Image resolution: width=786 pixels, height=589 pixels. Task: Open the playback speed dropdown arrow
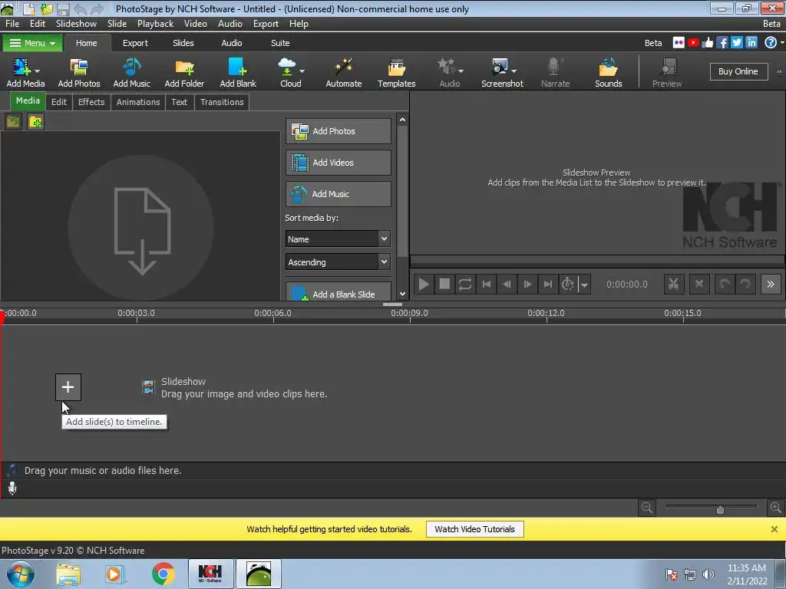pos(584,285)
